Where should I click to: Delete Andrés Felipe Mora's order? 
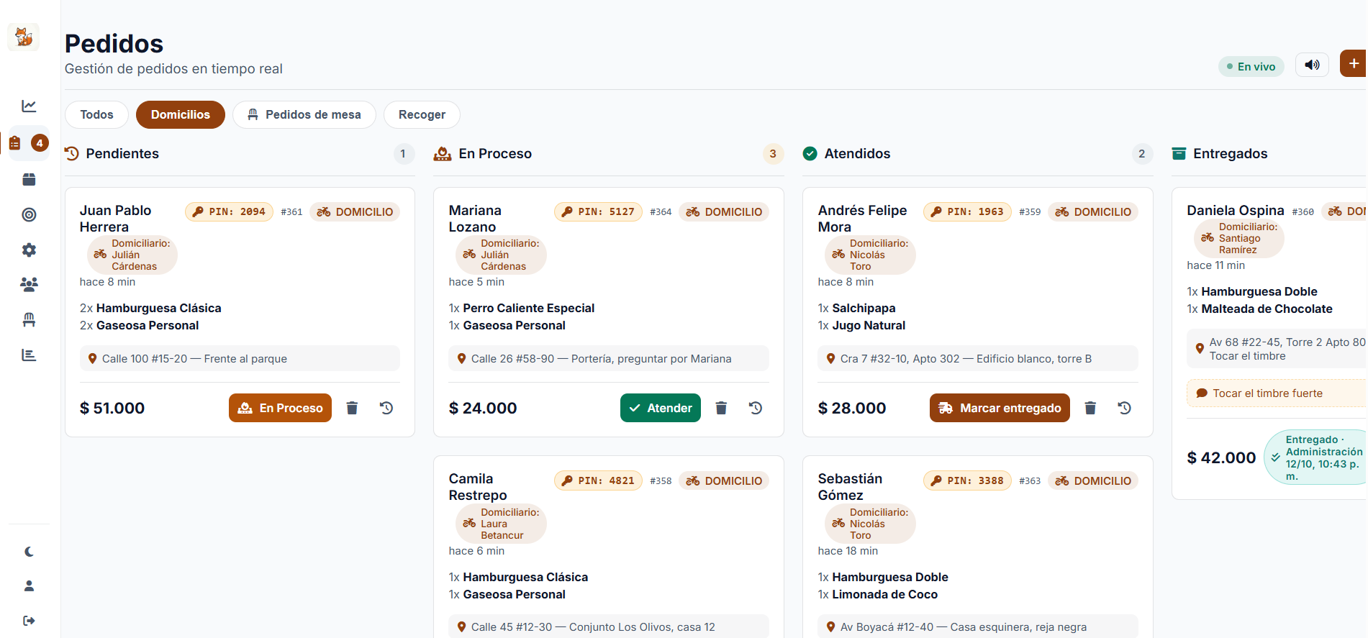click(x=1090, y=408)
